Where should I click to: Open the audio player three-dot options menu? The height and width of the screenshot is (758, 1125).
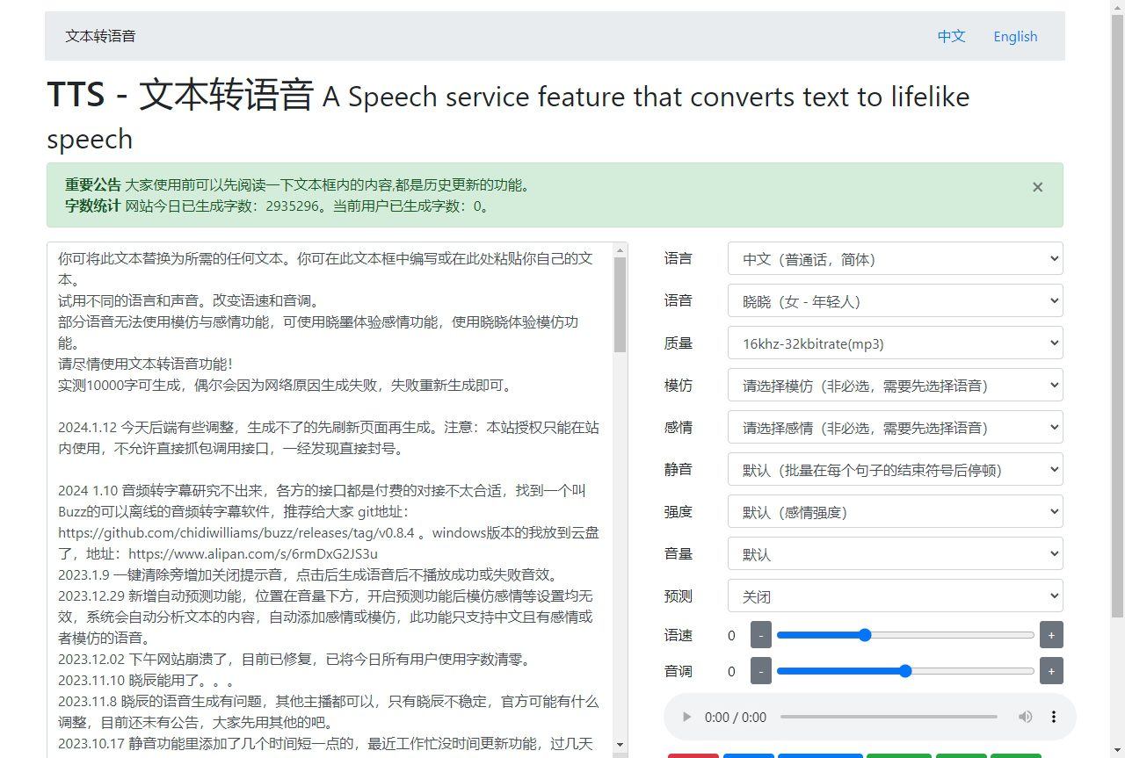coord(1053,717)
